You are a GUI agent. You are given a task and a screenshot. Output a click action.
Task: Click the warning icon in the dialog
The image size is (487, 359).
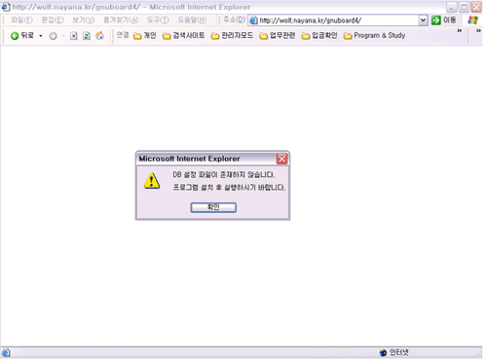(152, 181)
